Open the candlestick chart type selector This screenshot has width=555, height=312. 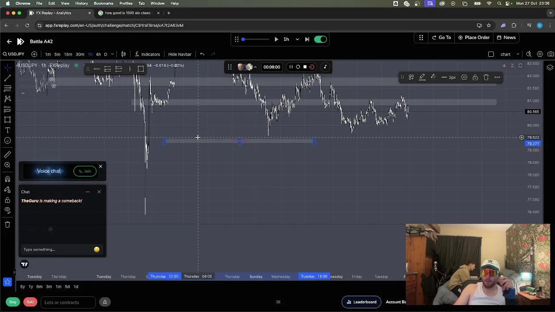pos(124,54)
